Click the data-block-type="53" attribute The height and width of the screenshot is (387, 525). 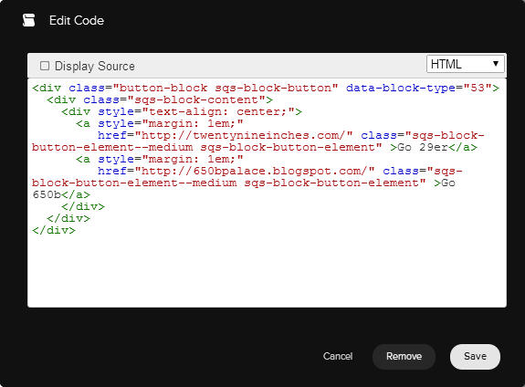419,88
